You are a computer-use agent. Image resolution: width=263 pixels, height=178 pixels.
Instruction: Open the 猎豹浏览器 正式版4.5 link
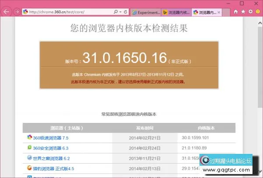point(53,169)
